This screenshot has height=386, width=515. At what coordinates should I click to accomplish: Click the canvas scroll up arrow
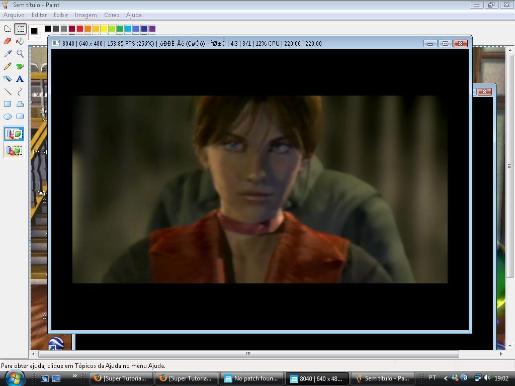(x=510, y=51)
